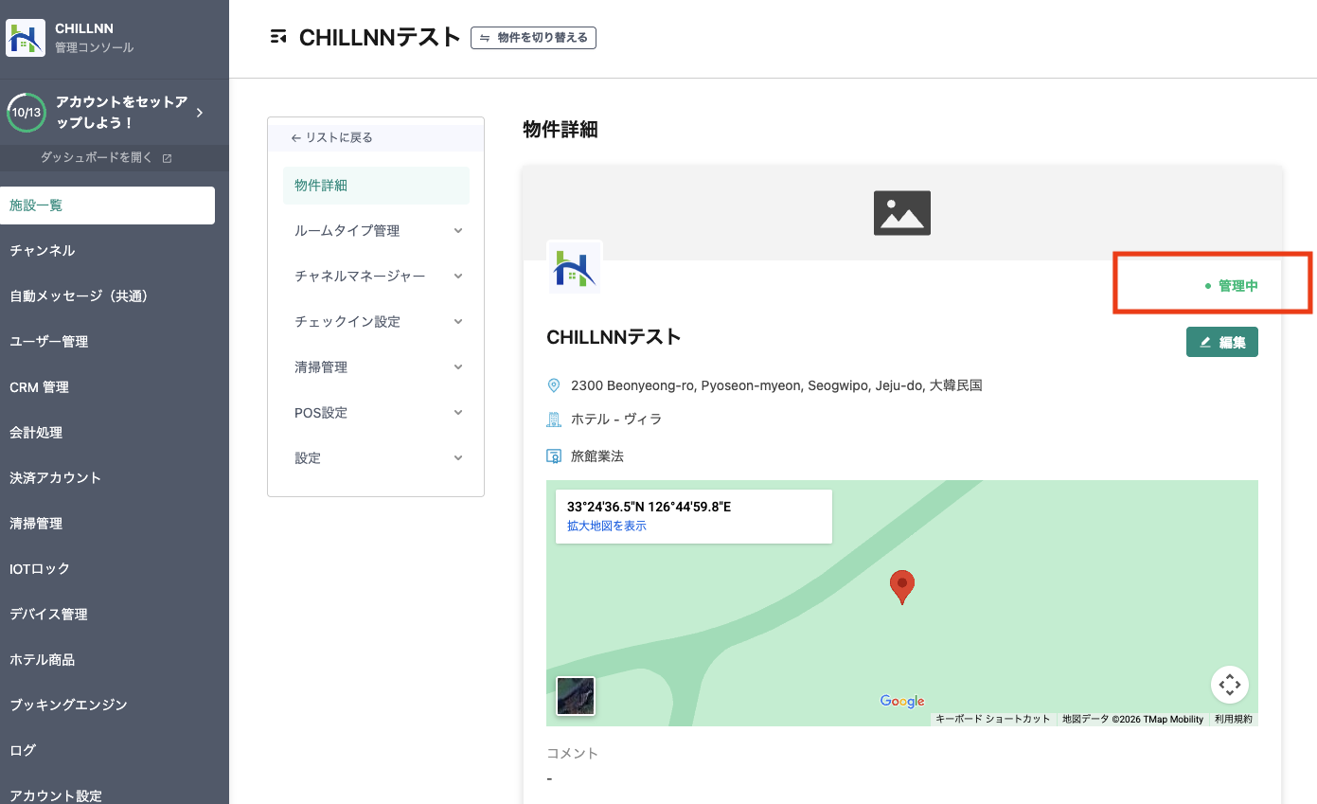Click the 編集 edit button
This screenshot has height=804, width=1317.
[1222, 342]
